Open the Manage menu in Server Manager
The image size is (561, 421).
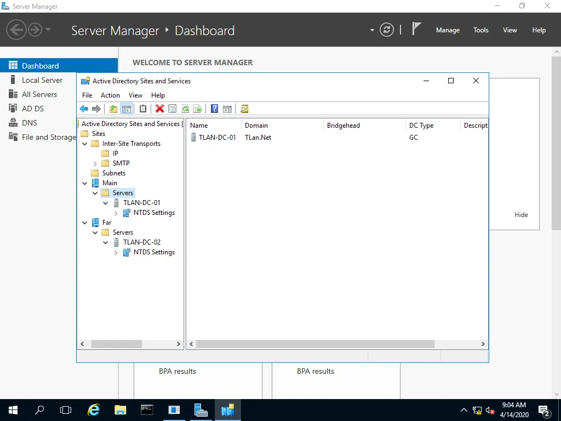coord(448,30)
